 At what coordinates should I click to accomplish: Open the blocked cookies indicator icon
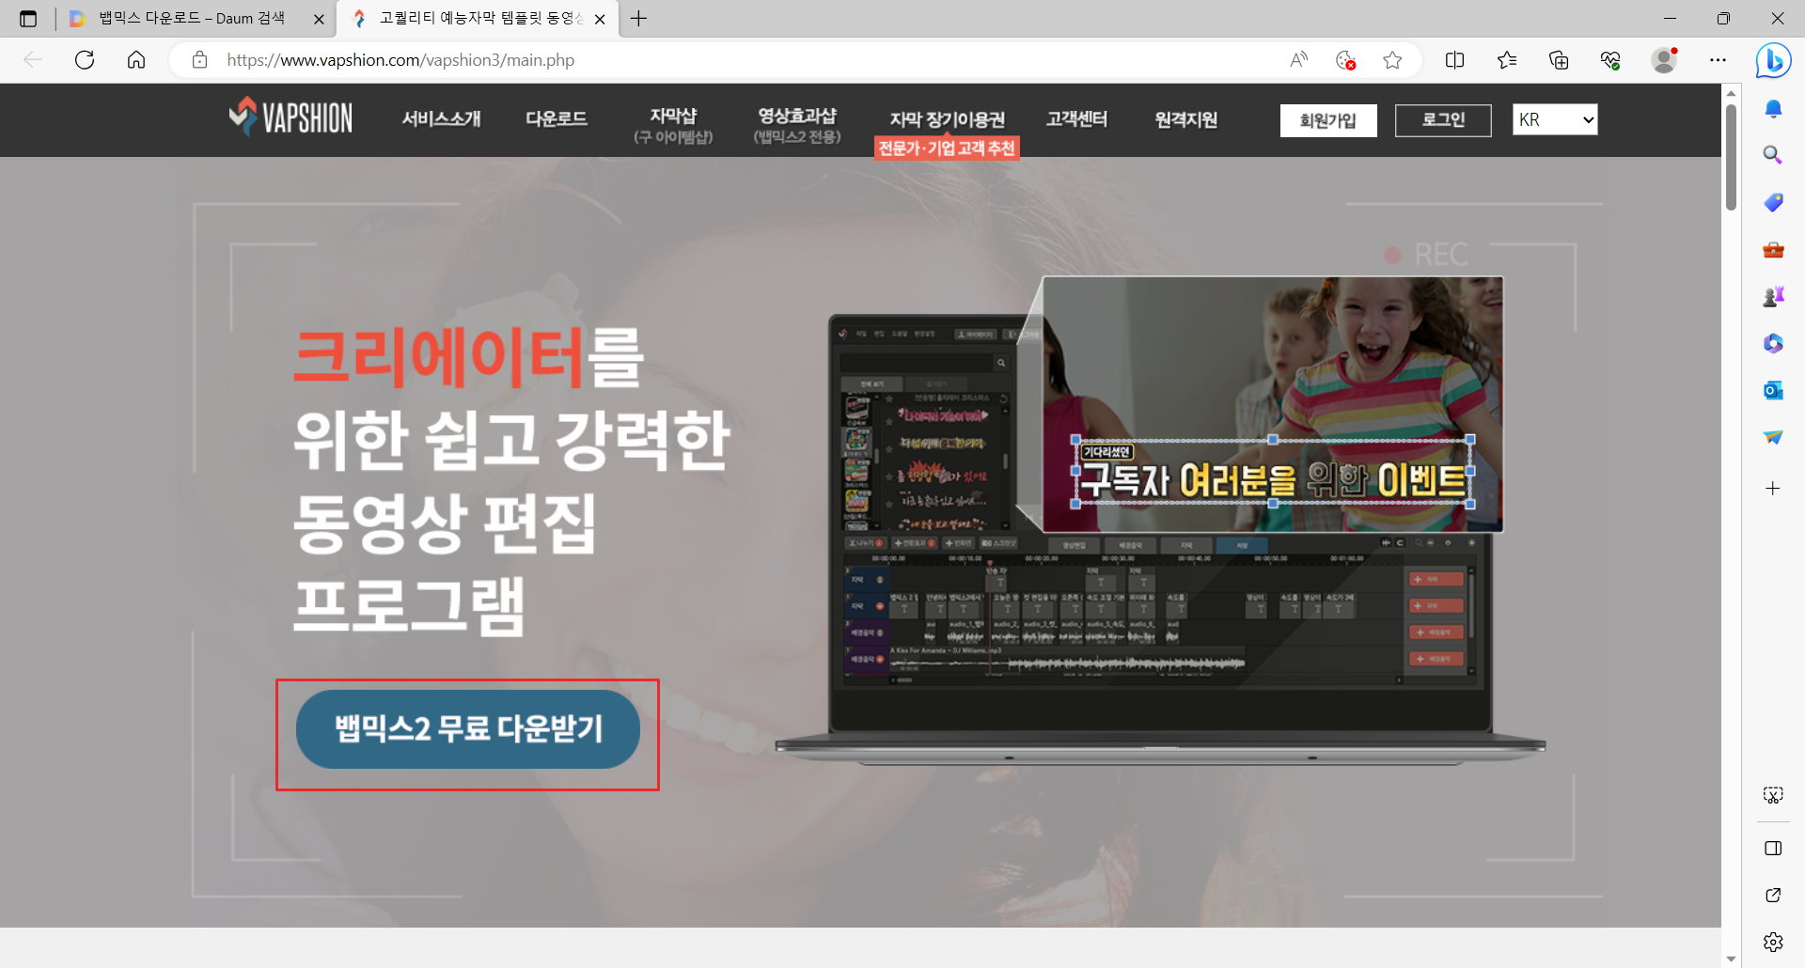coord(1346,60)
